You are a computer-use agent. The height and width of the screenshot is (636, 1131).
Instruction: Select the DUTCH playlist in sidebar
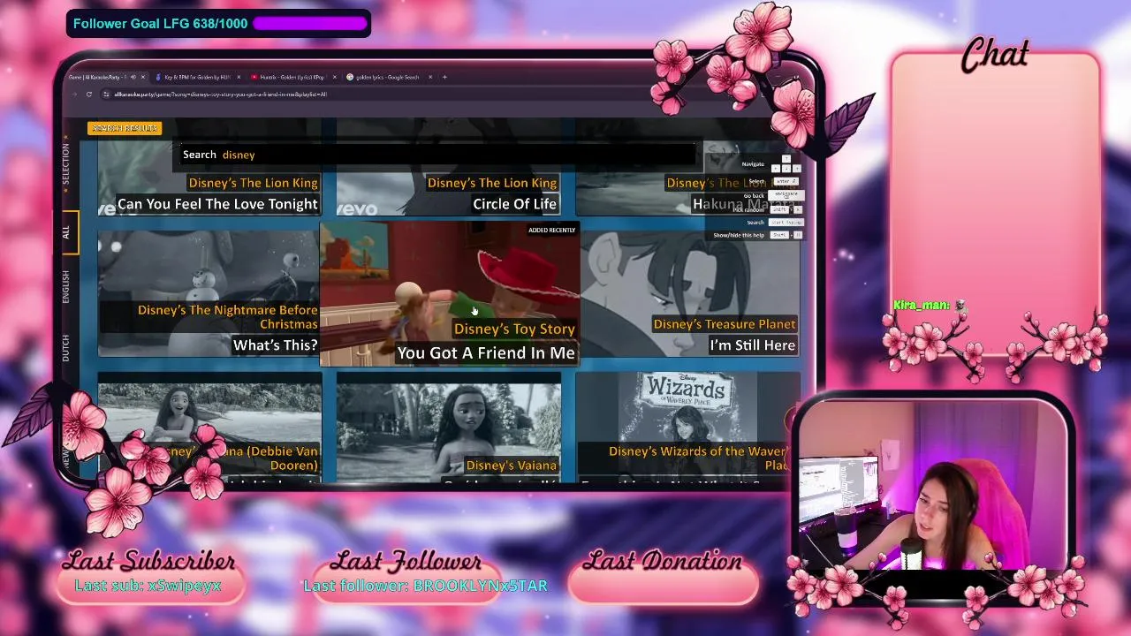point(65,347)
